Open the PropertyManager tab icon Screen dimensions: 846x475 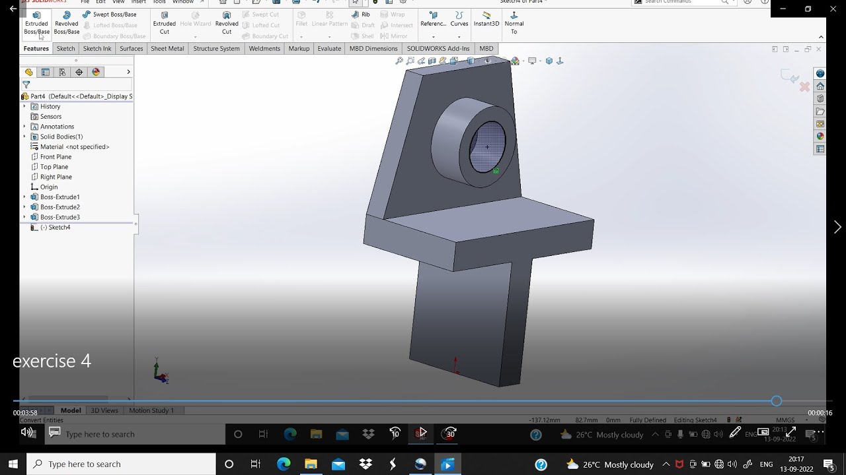click(x=46, y=72)
